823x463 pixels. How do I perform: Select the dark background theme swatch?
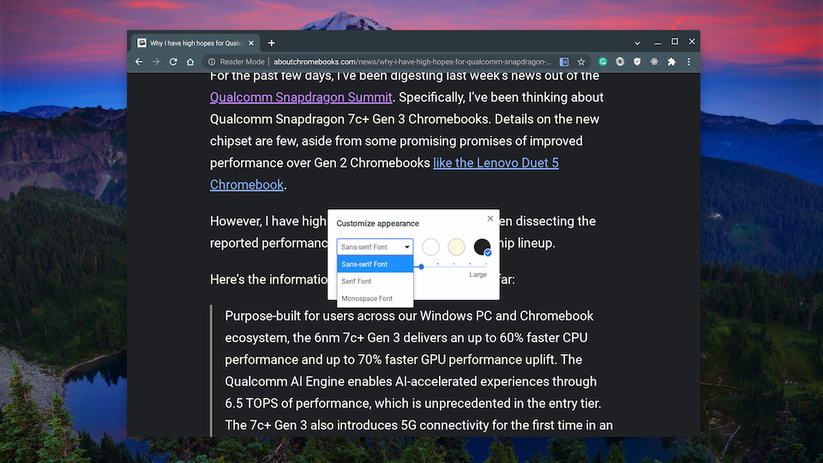point(482,247)
